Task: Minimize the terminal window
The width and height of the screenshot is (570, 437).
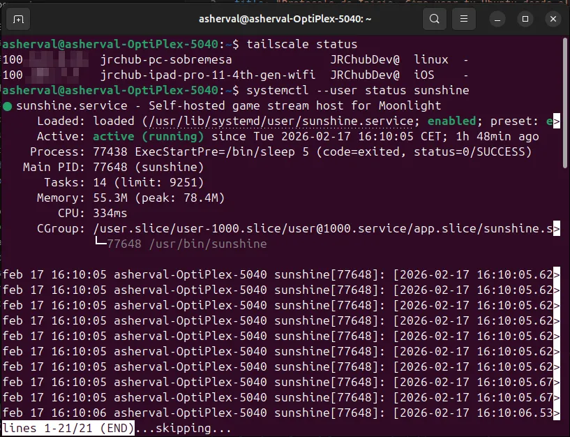Action: point(497,19)
